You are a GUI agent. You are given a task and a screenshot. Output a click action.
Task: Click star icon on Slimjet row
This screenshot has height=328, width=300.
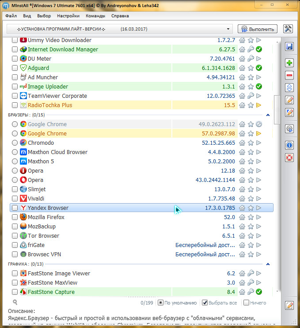click(251, 189)
